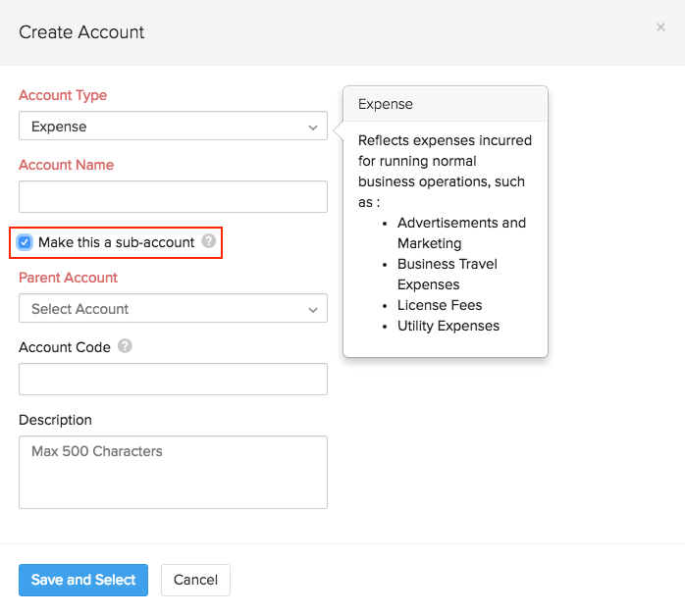Click the Expense heading in the tooltip
The width and height of the screenshot is (685, 615).
coord(386,104)
